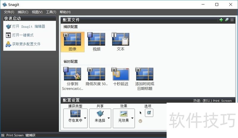The image size is (238, 138).
Task: Click the one-click mode icon
Action: (8, 35)
